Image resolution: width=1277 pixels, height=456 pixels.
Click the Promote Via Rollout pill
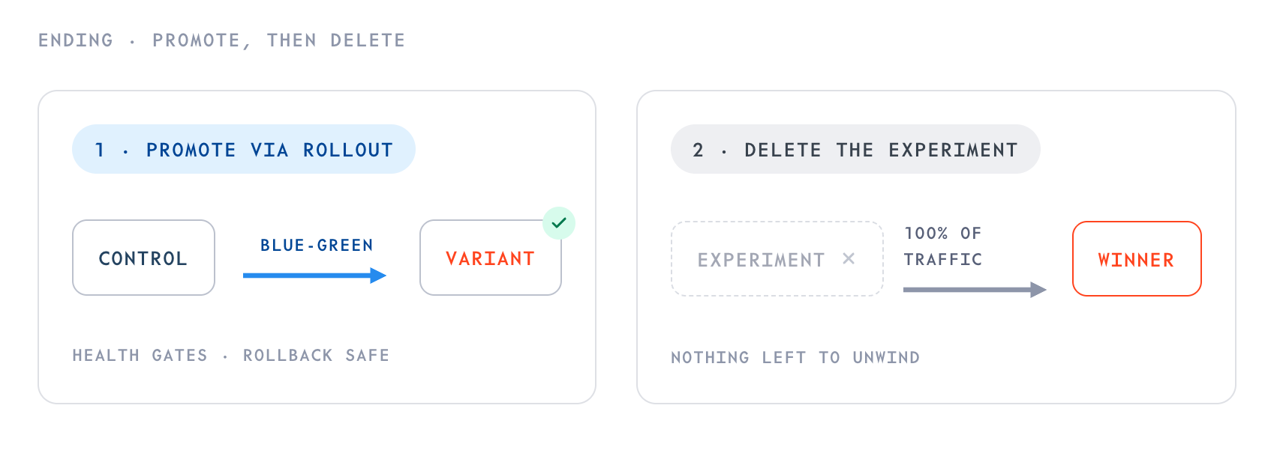(244, 149)
